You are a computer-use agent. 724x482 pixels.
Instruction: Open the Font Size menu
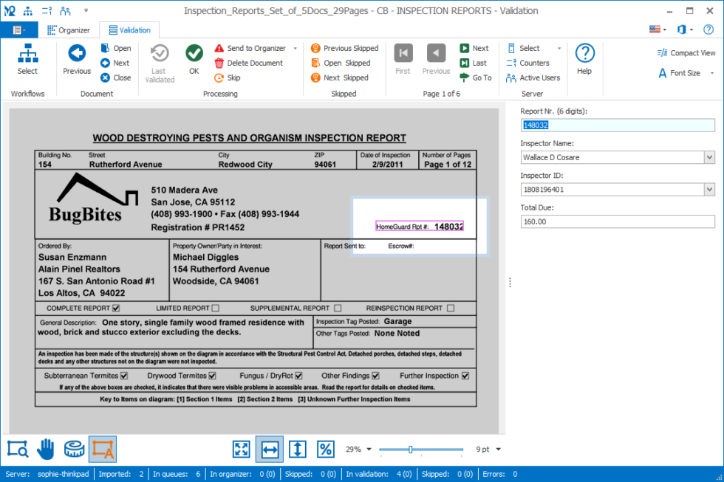point(686,73)
